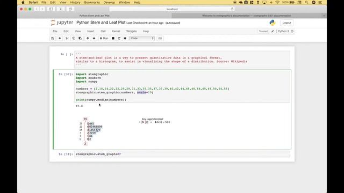Click the plot key legend
Screen dimensions: 344x193
155,121
